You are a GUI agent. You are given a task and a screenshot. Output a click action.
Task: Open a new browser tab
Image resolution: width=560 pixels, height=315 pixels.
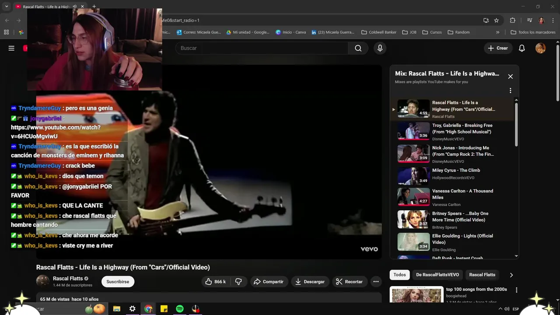pos(94,7)
